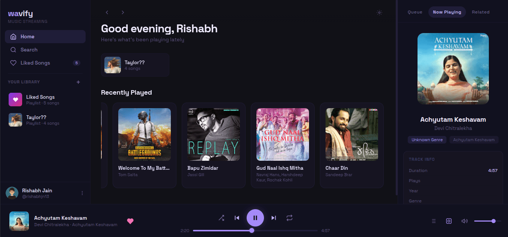Switch theme with the sun icon
The height and width of the screenshot is (237, 508).
click(380, 12)
